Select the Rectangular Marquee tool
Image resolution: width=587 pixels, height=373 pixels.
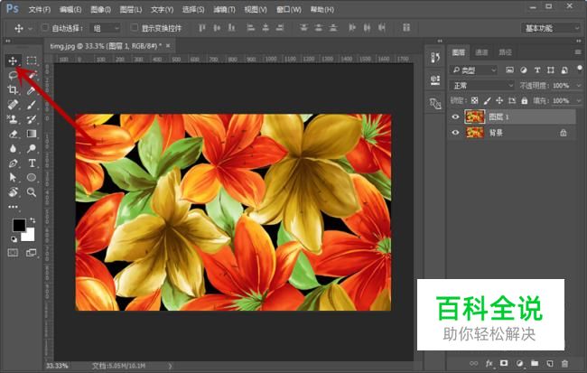pyautogui.click(x=32, y=61)
